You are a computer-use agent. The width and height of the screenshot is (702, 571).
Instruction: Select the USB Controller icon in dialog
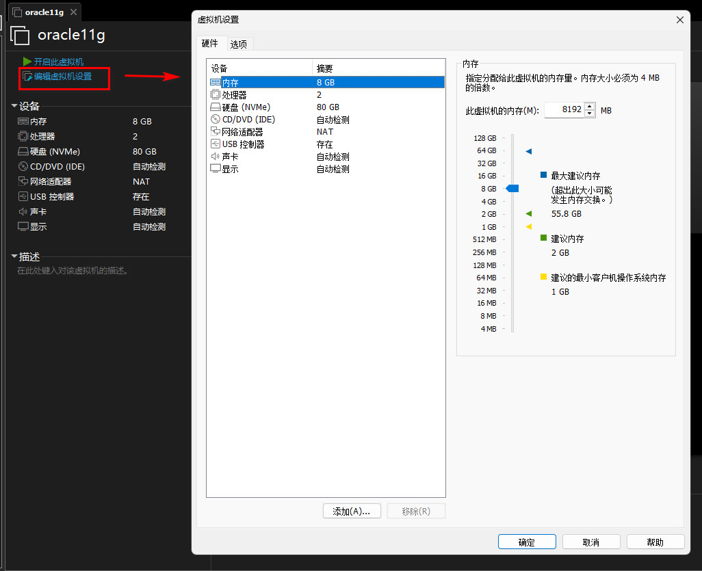[216, 144]
